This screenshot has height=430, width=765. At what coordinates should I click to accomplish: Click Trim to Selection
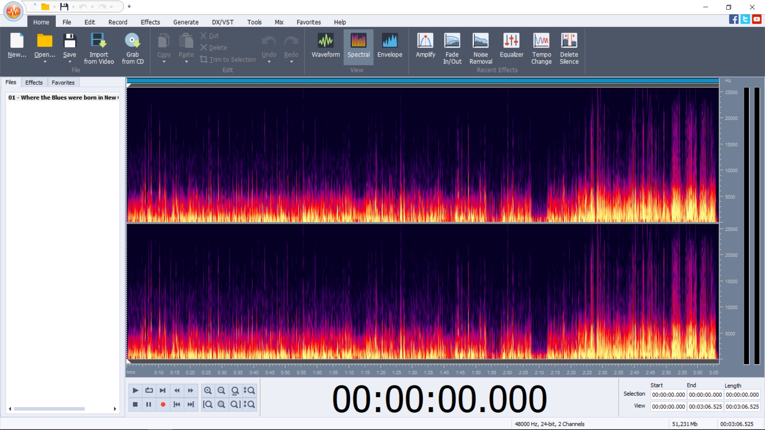pyautogui.click(x=228, y=59)
